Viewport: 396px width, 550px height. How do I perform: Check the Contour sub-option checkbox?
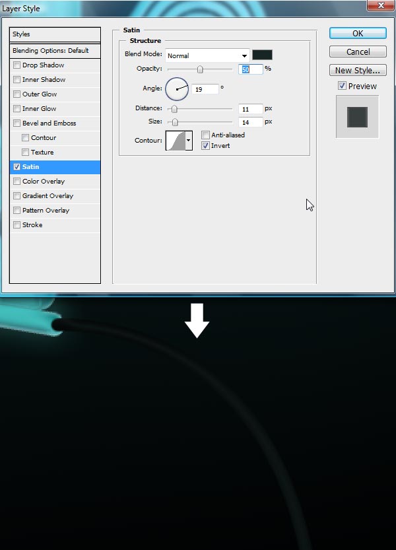25,138
